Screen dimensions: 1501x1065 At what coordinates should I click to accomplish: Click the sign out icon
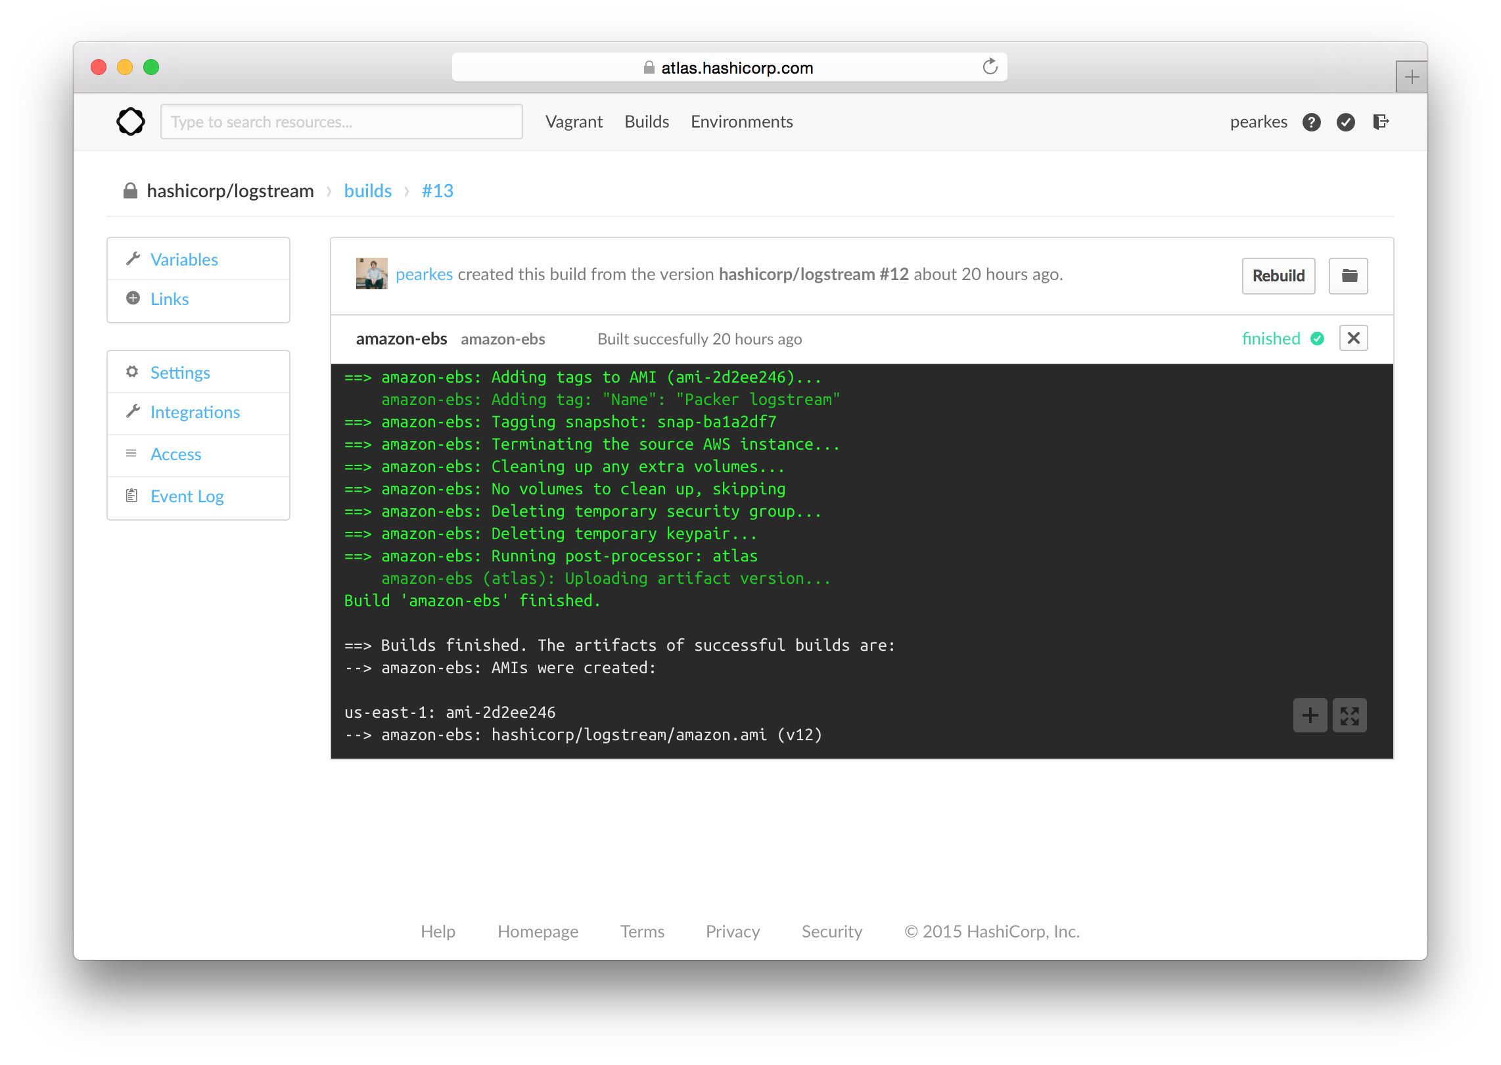(x=1381, y=122)
